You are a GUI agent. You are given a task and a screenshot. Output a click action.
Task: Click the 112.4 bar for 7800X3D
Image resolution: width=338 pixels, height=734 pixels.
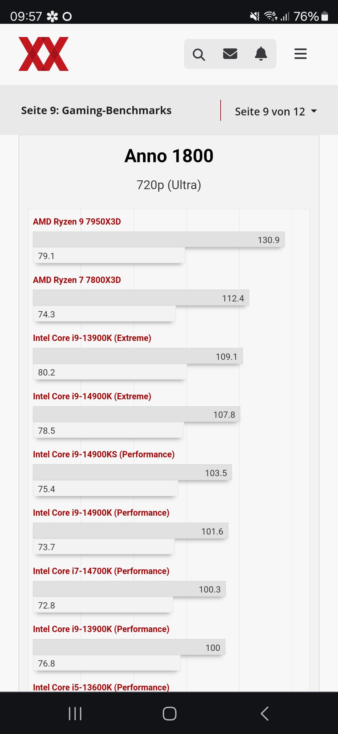click(x=141, y=298)
